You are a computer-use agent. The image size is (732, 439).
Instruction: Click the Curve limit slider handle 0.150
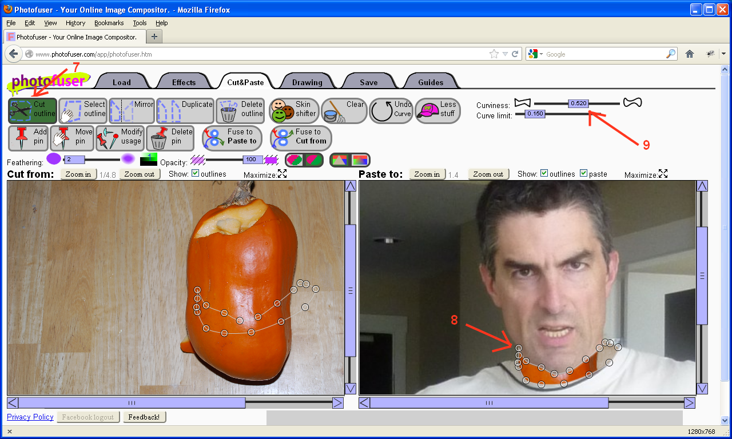pyautogui.click(x=535, y=114)
